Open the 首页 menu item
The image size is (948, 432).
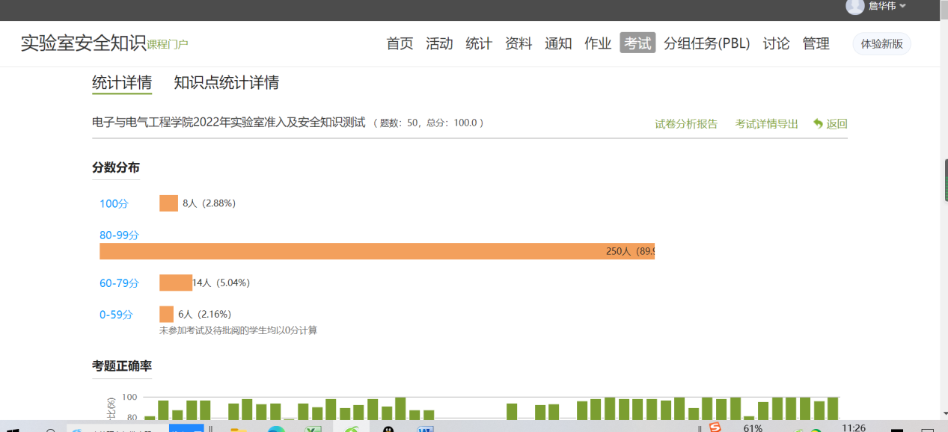pyautogui.click(x=400, y=43)
